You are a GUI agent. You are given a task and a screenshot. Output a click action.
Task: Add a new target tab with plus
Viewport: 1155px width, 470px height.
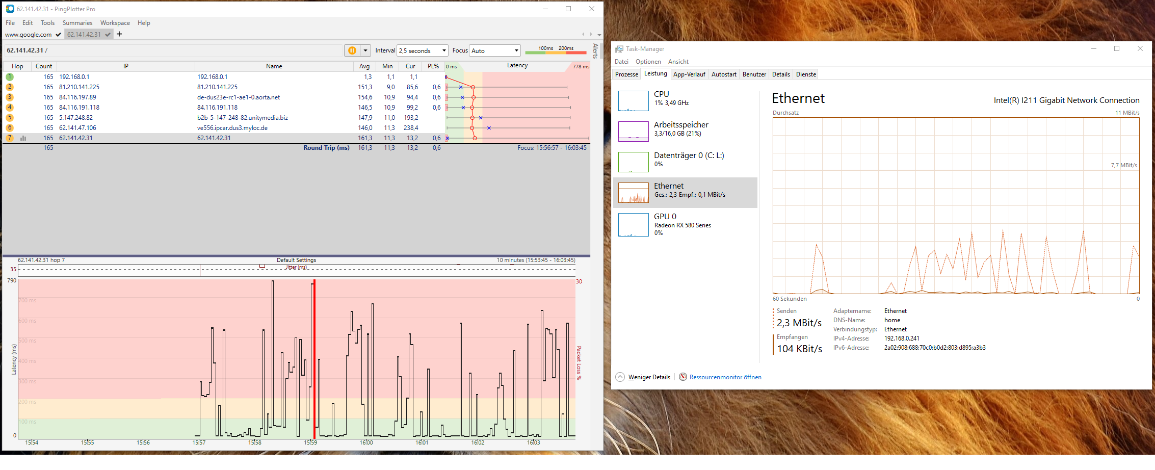click(119, 34)
